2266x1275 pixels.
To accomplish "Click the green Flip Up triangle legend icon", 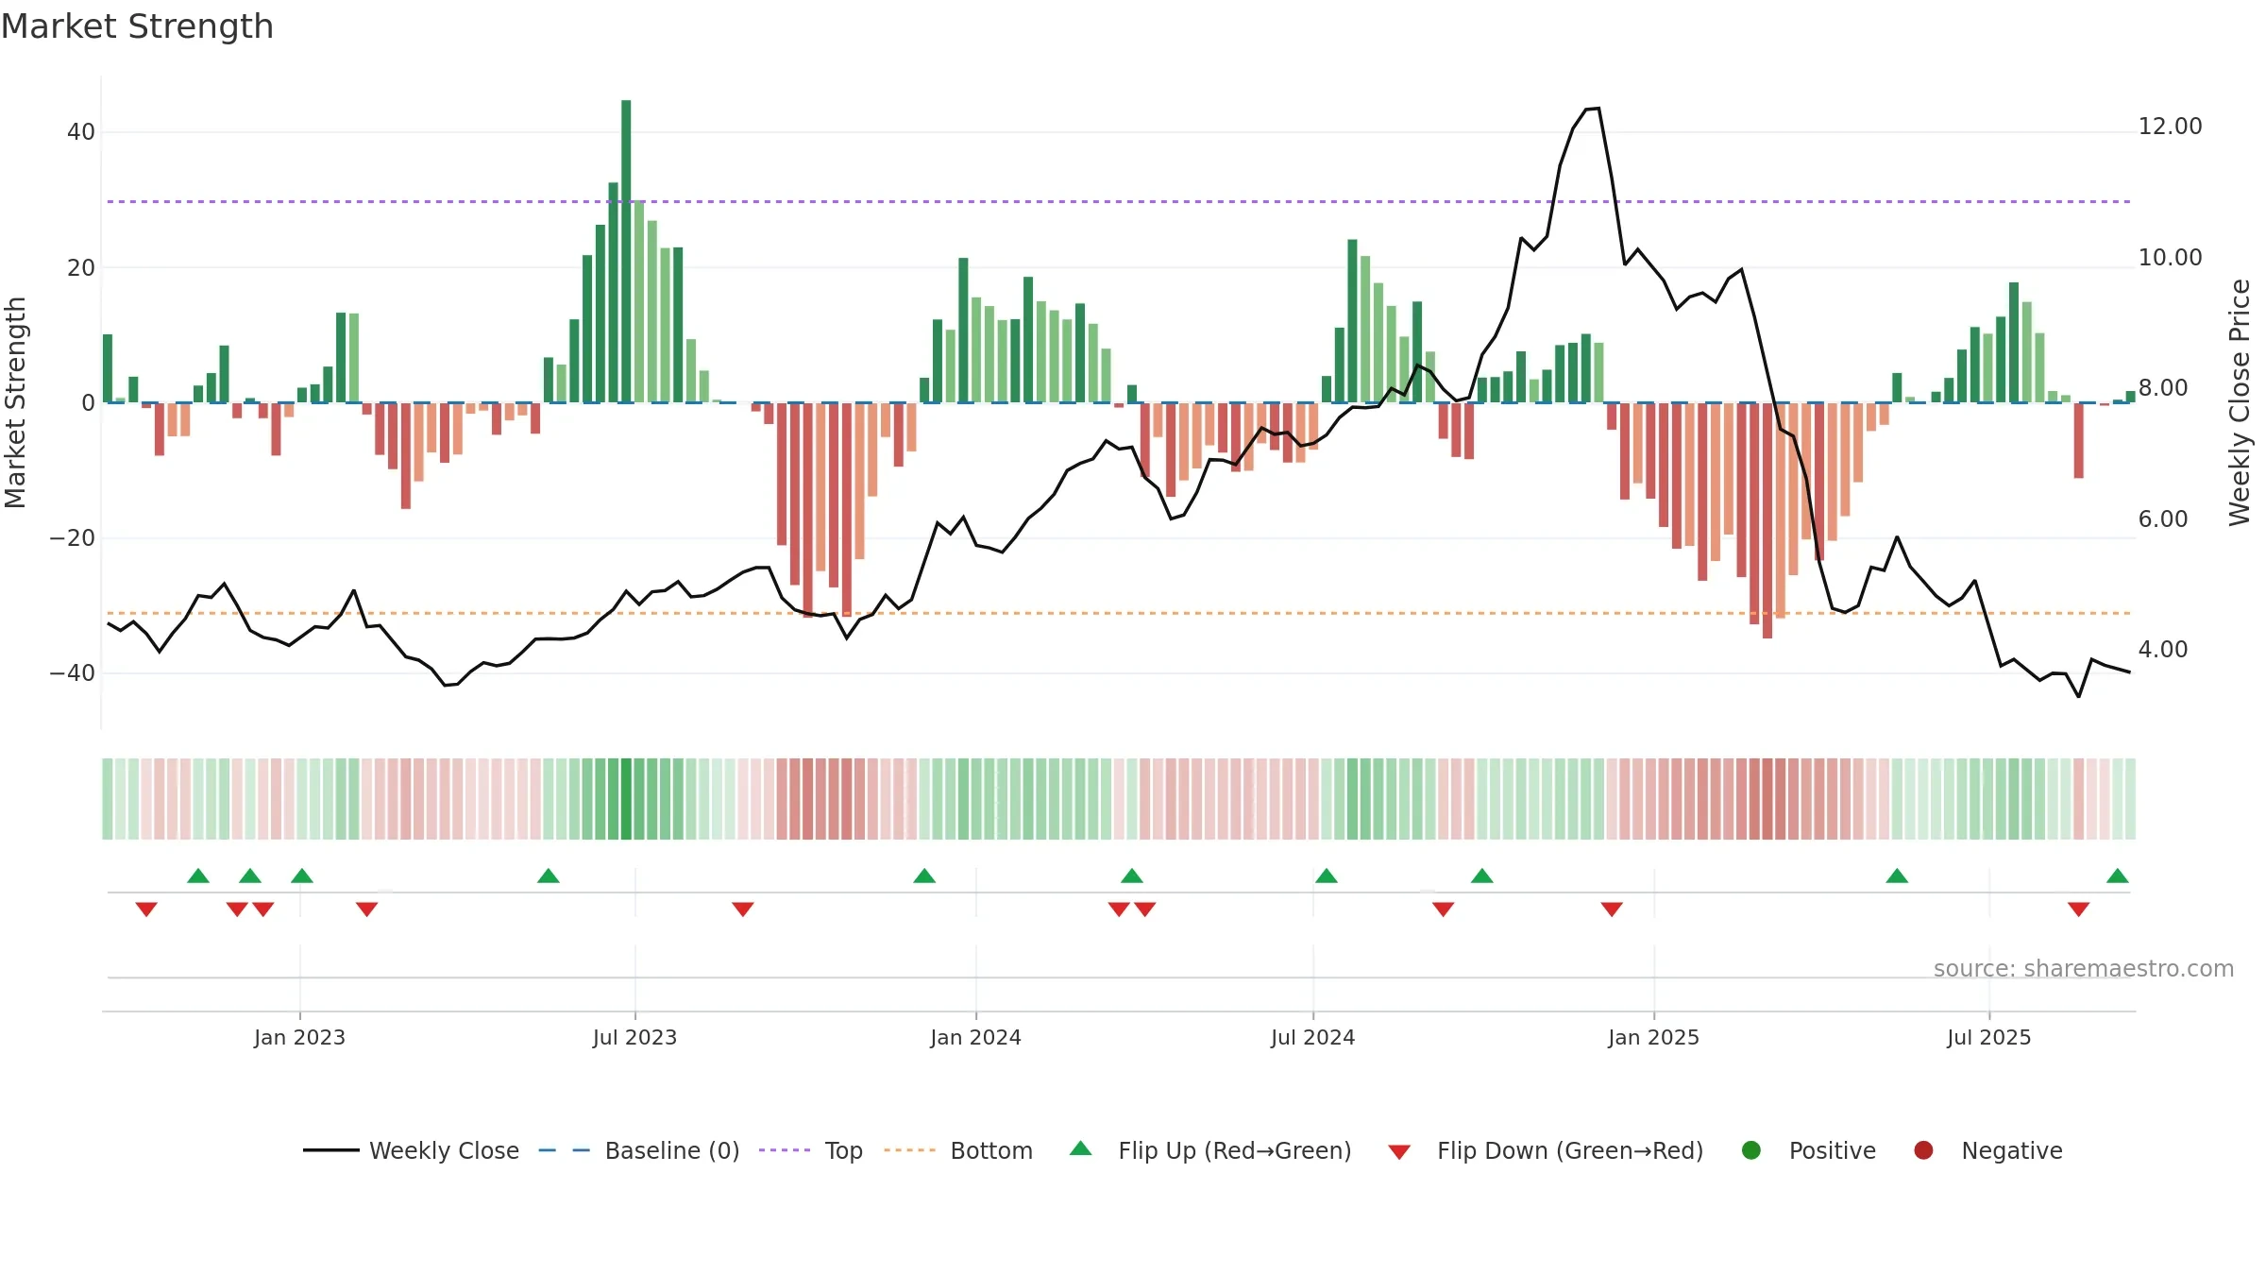I will click(1081, 1148).
